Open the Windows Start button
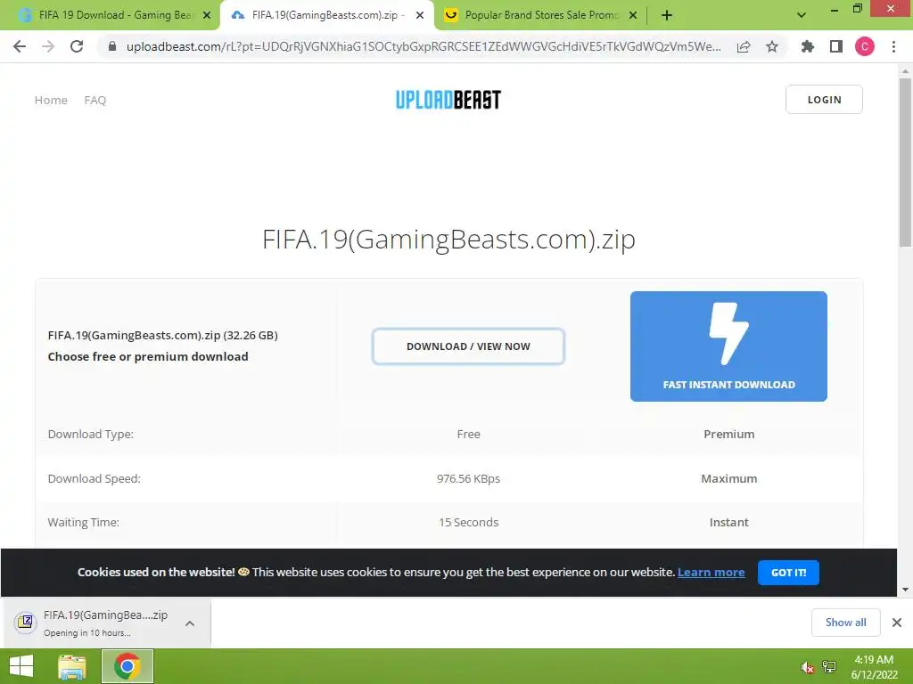Viewport: 913px width, 684px height. [21, 666]
